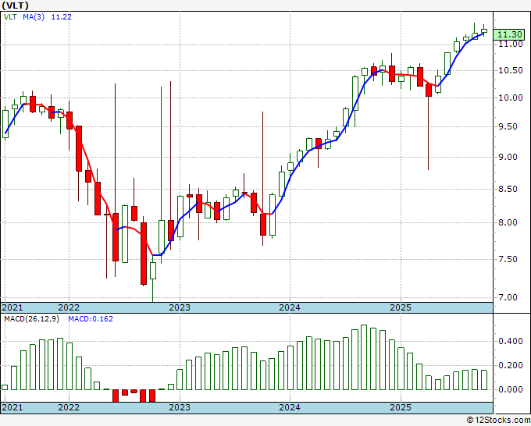Image resolution: width=531 pixels, height=426 pixels.
Task: Click the 0.400 MACD axis label
Action: click(x=511, y=341)
